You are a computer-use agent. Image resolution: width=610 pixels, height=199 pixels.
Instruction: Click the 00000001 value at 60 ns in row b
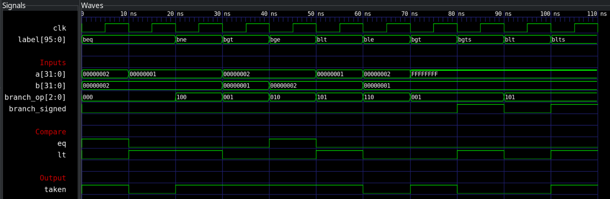pyautogui.click(x=377, y=86)
